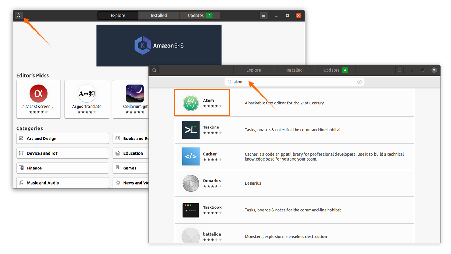451x254 pixels.
Task: Open the Finance category
Action: click(62, 168)
